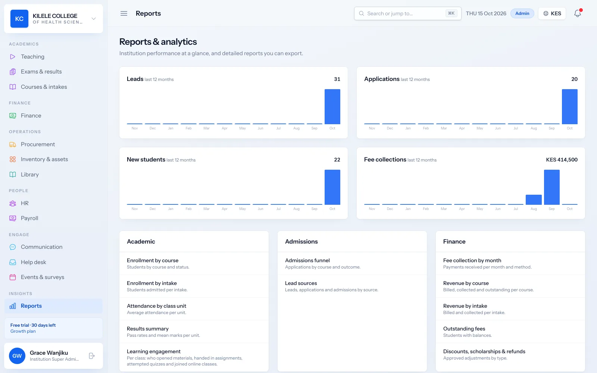Expand the Kilele College institution switcher
The image size is (597, 373).
(x=53, y=19)
